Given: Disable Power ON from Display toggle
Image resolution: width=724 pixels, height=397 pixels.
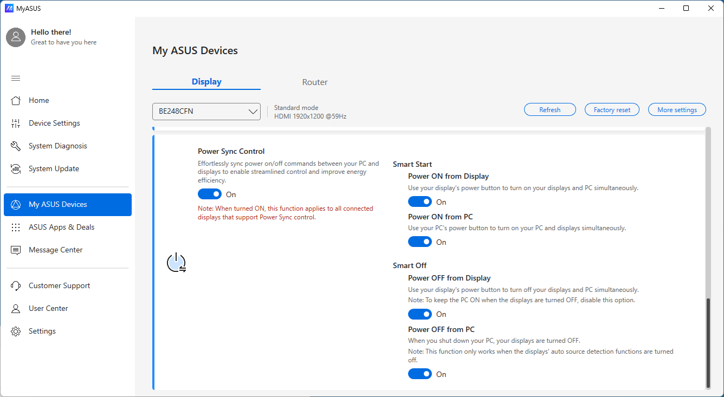Looking at the screenshot, I should point(420,201).
